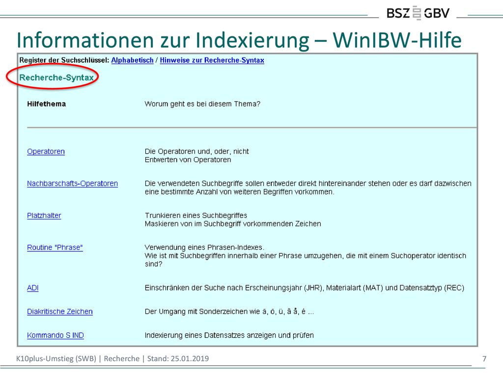Open the Operatoren help topic

tap(46, 151)
